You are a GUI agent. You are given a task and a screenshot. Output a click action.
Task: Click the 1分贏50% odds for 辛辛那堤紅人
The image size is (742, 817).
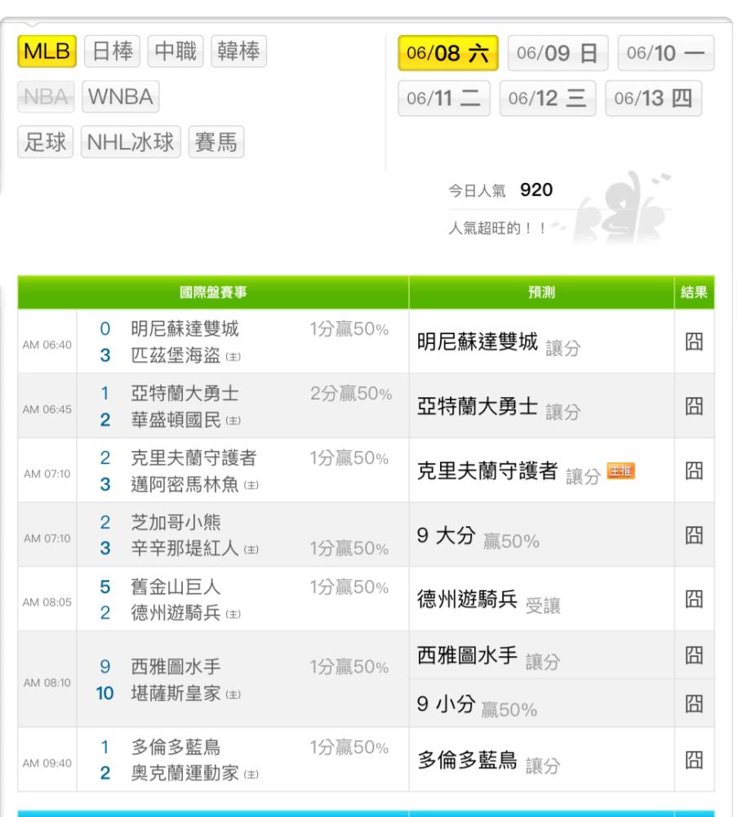coord(349,549)
